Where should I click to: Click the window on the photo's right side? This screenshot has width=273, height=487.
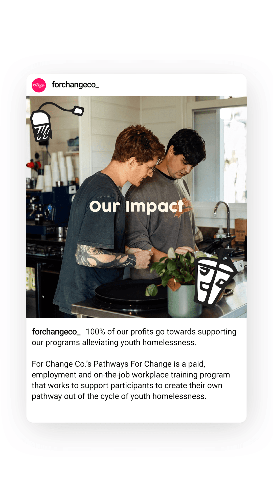point(220,152)
